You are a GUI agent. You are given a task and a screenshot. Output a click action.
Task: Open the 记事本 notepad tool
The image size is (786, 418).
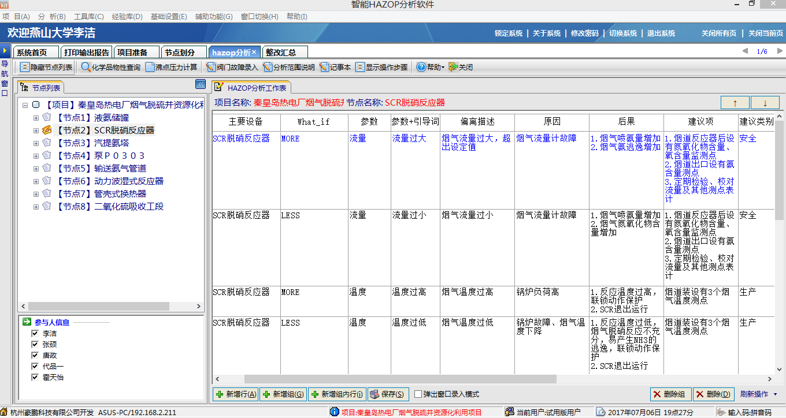click(x=335, y=67)
